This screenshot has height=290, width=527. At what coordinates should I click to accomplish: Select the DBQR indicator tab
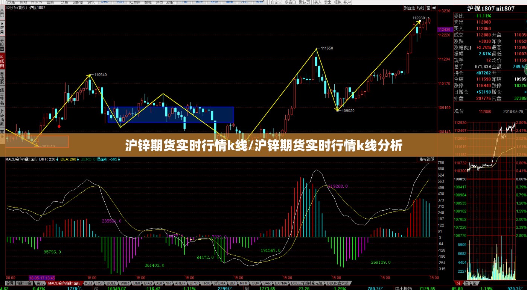click(338, 283)
